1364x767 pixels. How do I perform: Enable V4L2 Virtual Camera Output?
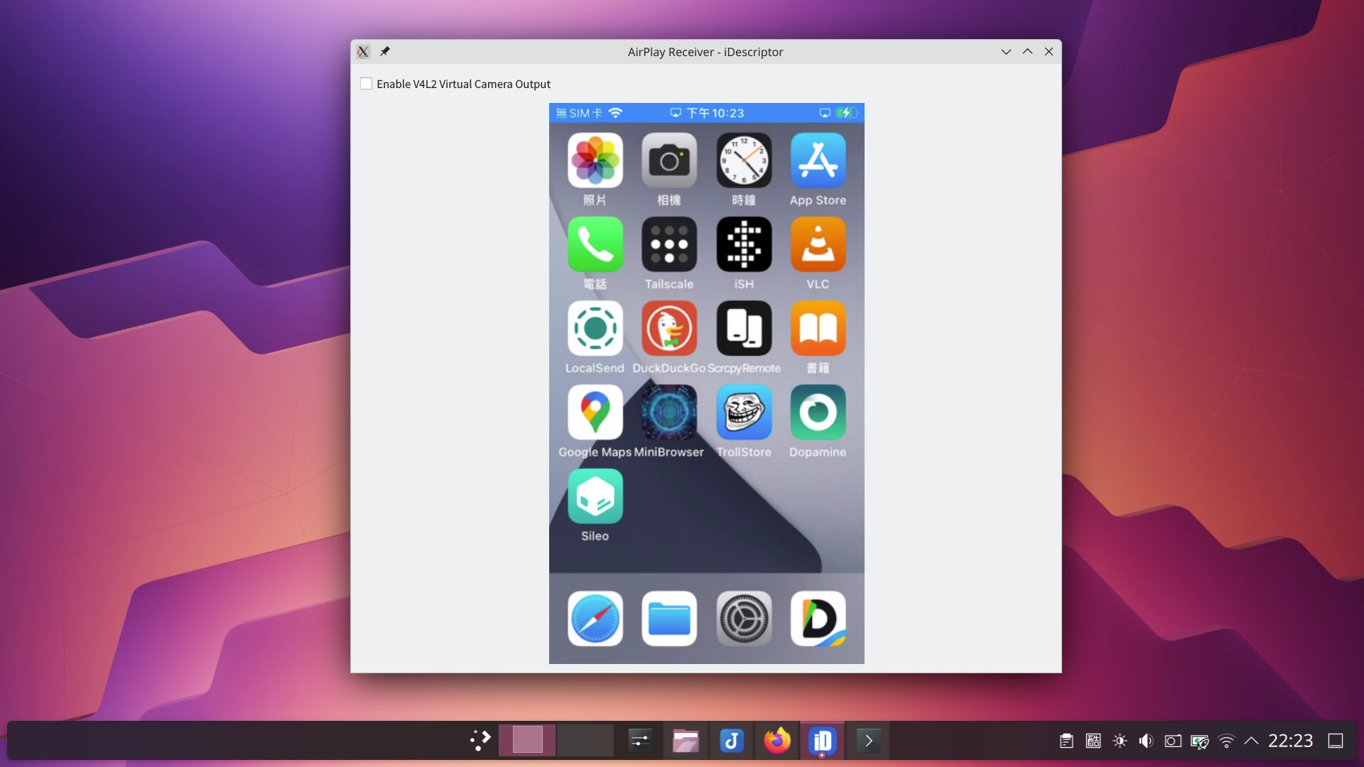pos(366,83)
